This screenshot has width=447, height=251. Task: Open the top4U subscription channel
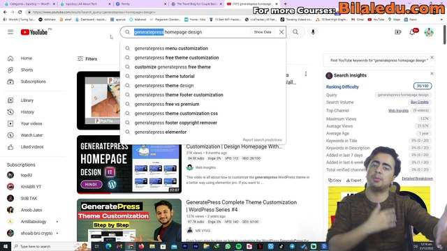click(27, 175)
